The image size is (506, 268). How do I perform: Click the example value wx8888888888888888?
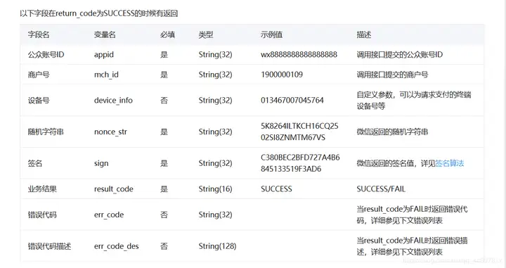click(x=299, y=55)
